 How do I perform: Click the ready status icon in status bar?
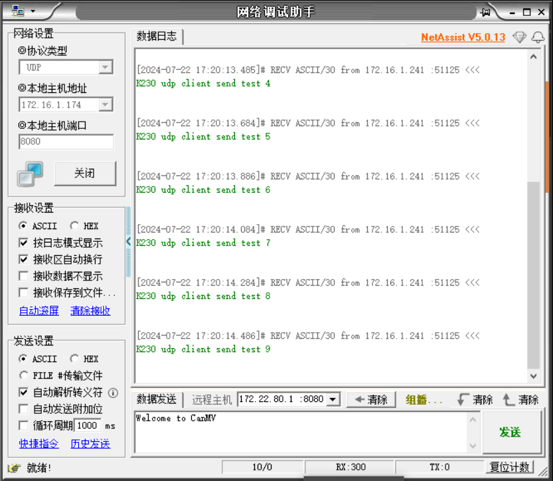pyautogui.click(x=14, y=468)
